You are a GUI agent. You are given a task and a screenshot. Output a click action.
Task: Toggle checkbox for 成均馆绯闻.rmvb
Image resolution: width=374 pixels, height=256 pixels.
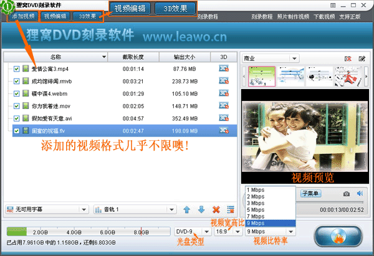(x=16, y=81)
